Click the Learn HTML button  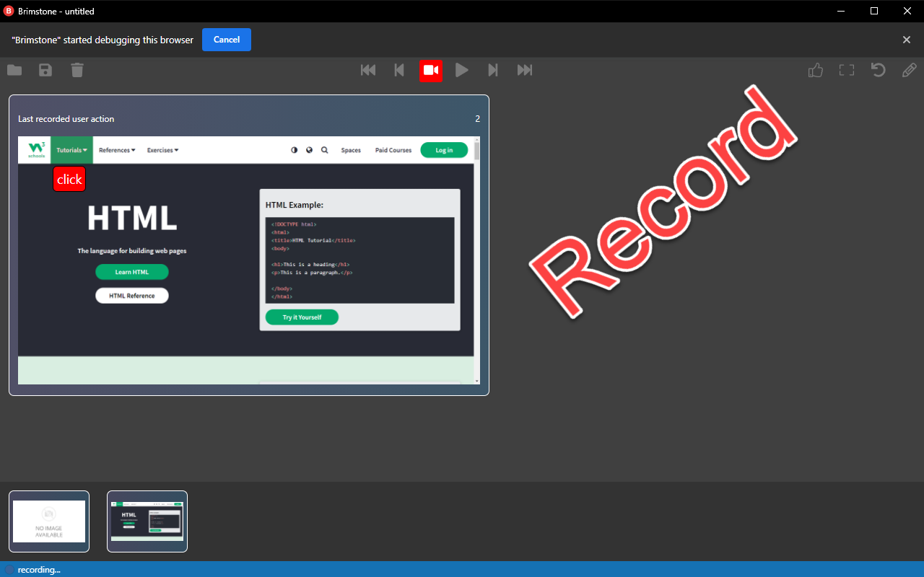(x=131, y=272)
